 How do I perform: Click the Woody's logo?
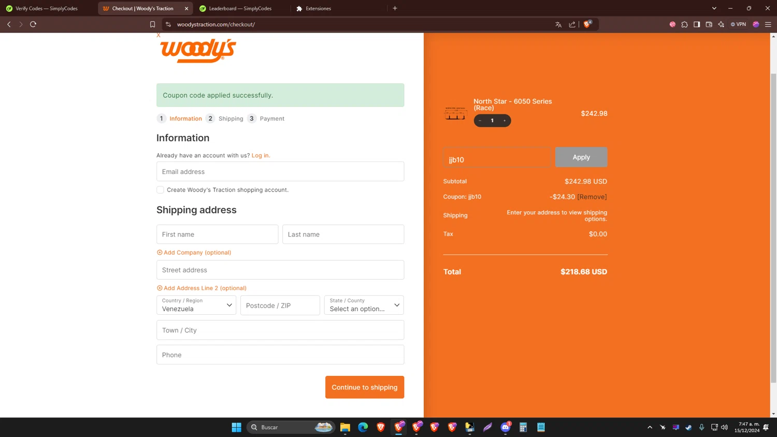198,51
